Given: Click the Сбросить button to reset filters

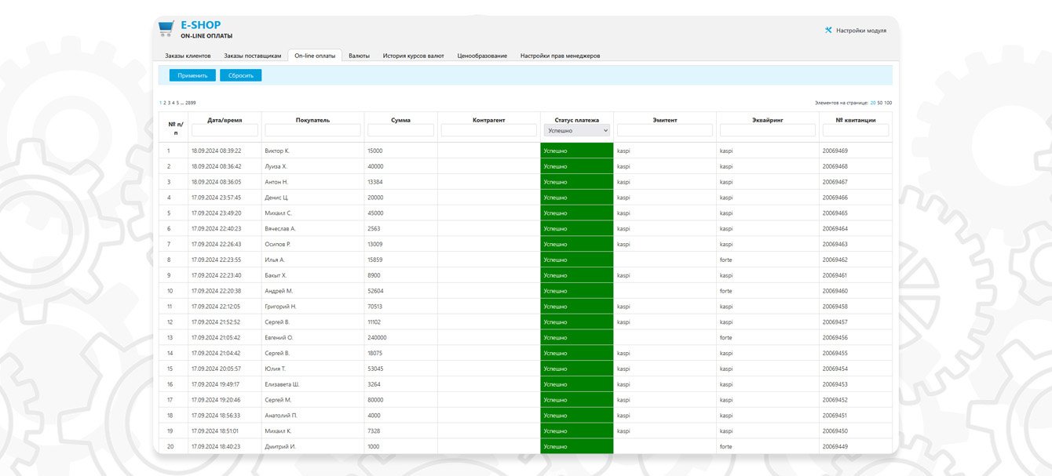Looking at the screenshot, I should (240, 75).
